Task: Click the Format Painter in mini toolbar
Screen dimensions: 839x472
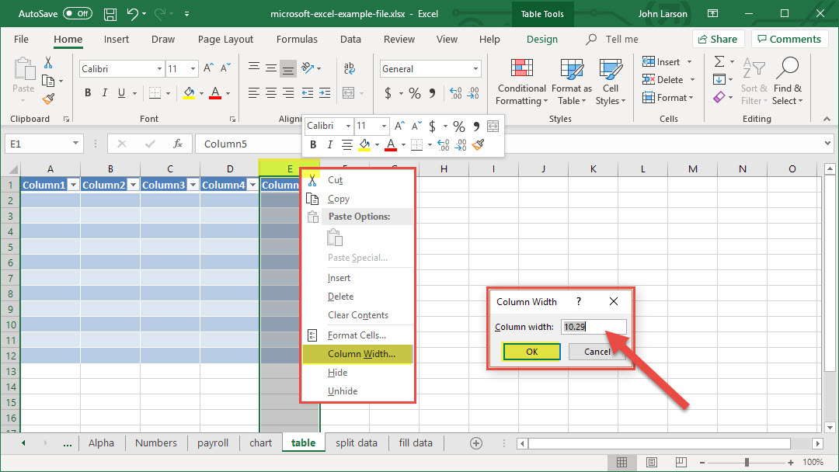Action: (x=479, y=144)
